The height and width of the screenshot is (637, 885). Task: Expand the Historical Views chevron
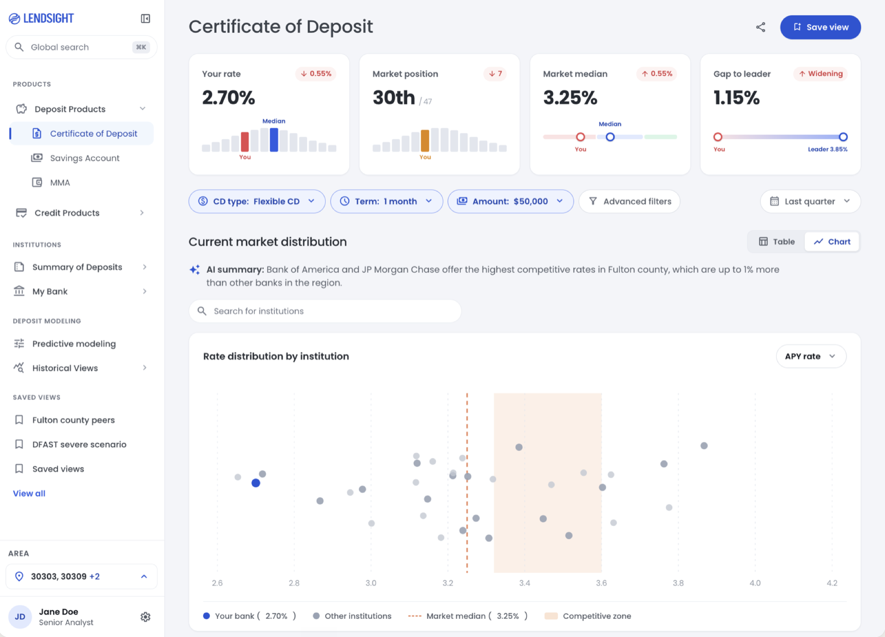[145, 368]
